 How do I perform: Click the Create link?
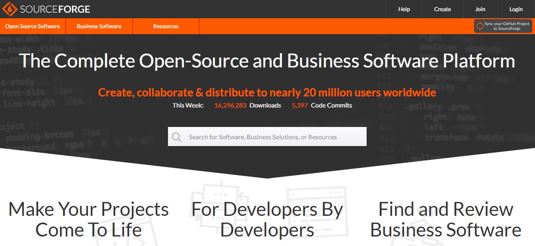442,9
